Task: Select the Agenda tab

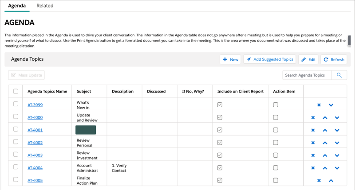Action: [17, 6]
